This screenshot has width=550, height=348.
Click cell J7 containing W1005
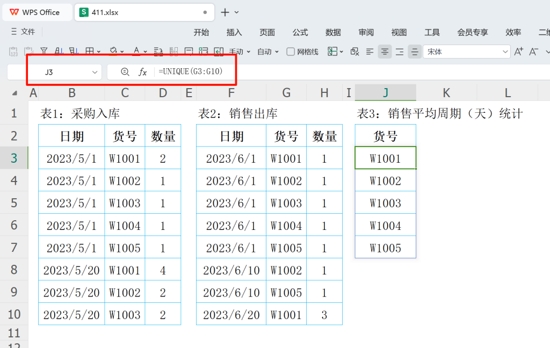click(386, 248)
